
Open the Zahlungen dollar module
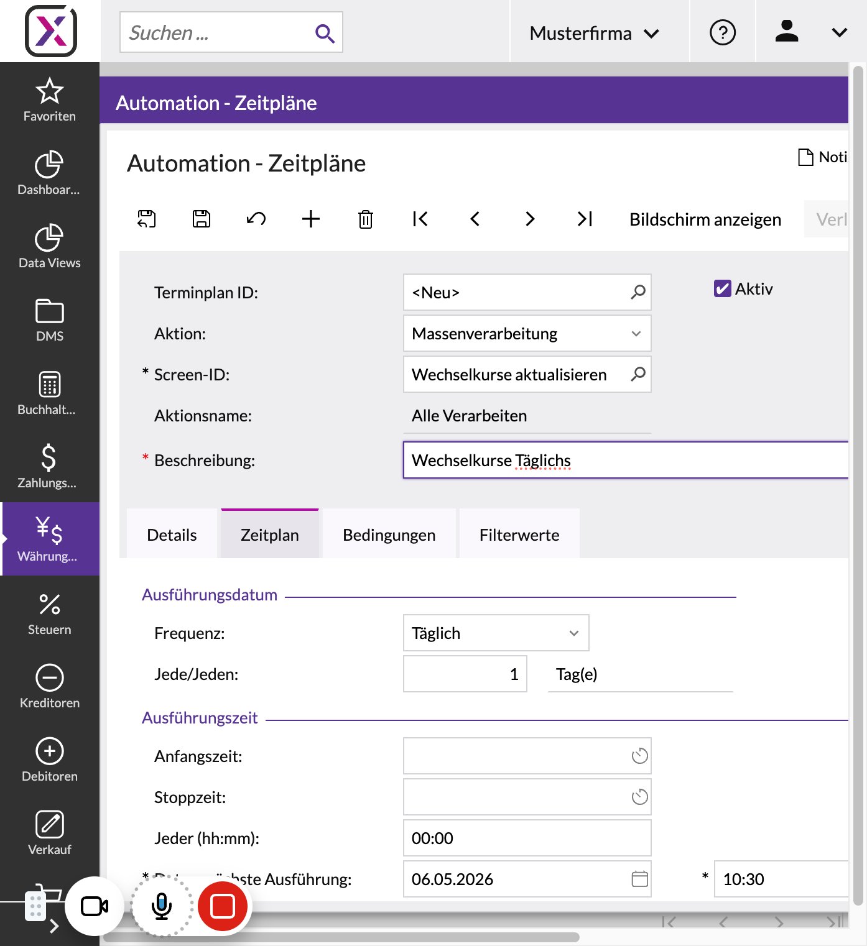tap(50, 466)
